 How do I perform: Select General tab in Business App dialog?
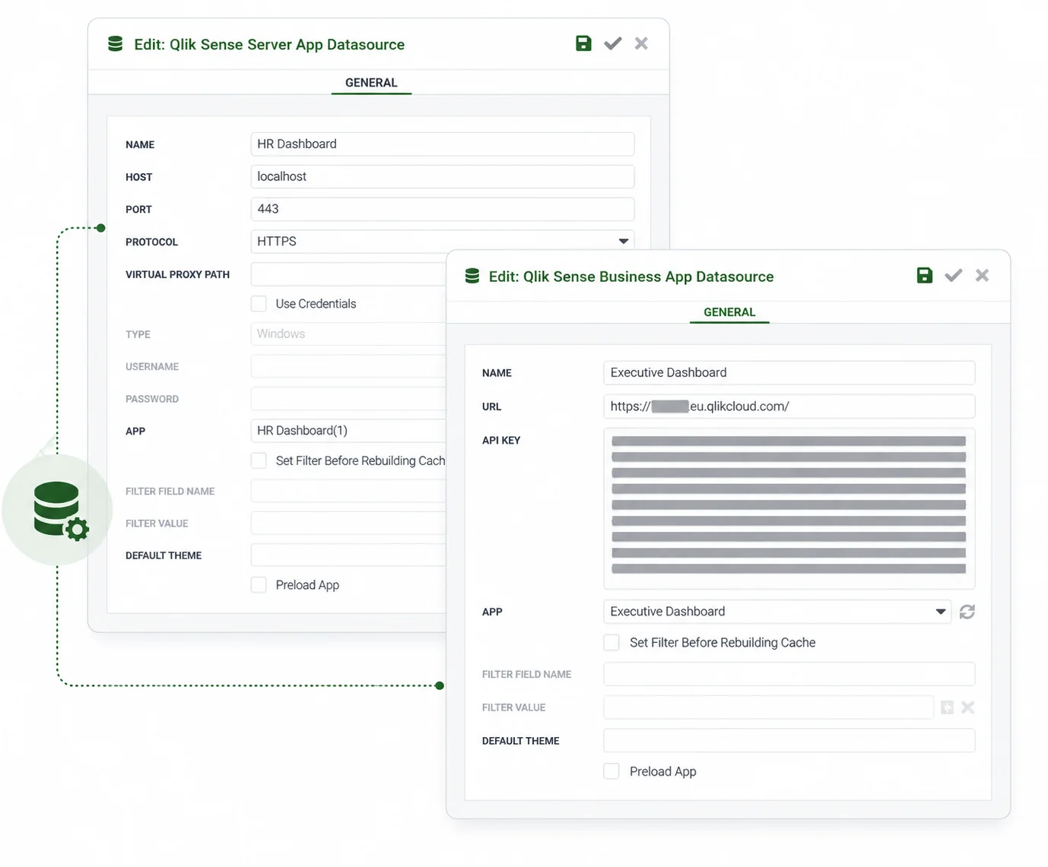(729, 312)
